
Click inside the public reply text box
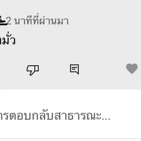coord(70,115)
